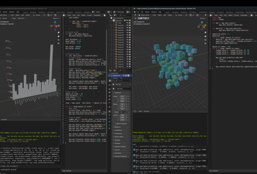Open the Material properties tab
Viewport: 257px width, 174px height.
109,129
